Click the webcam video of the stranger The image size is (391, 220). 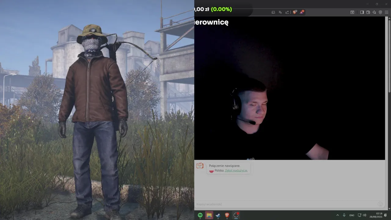pos(290,88)
